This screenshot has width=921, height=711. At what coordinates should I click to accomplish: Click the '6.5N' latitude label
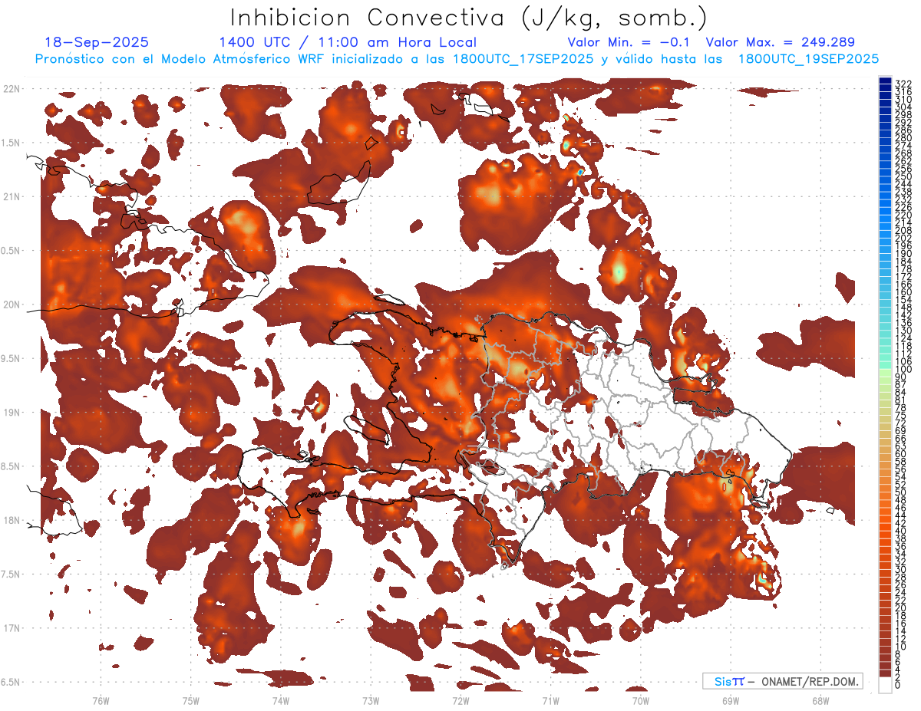point(11,682)
